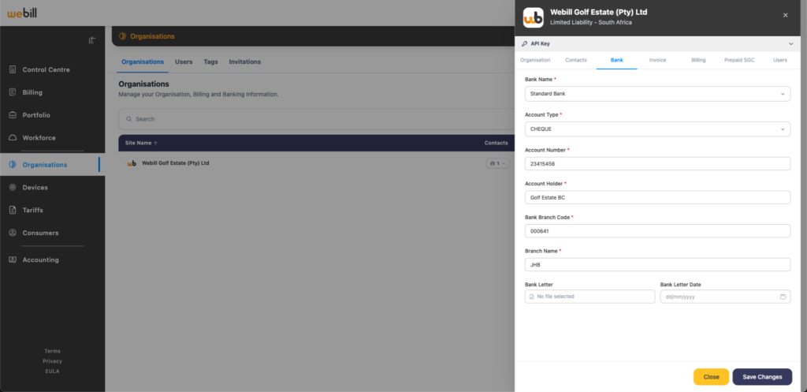The height and width of the screenshot is (392, 807).
Task: Open the EULA link
Action: point(52,371)
